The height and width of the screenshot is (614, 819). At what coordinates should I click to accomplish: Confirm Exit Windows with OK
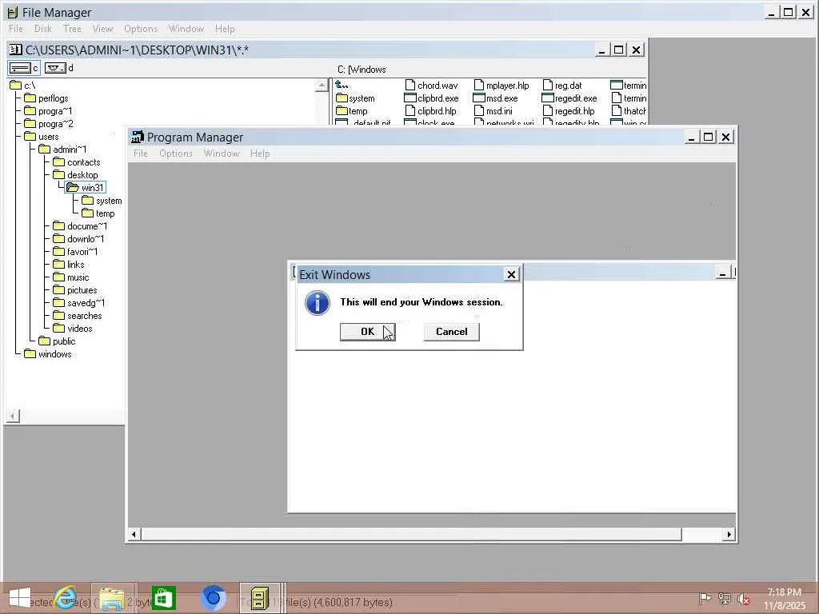(368, 332)
